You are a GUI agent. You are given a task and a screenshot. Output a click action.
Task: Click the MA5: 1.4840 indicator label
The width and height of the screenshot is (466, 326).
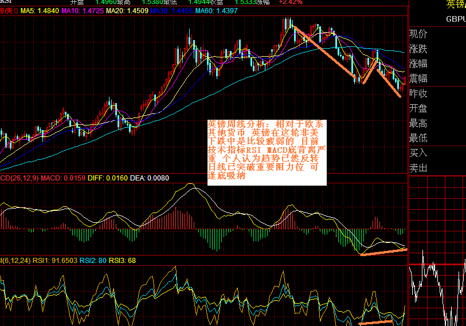tap(40, 11)
